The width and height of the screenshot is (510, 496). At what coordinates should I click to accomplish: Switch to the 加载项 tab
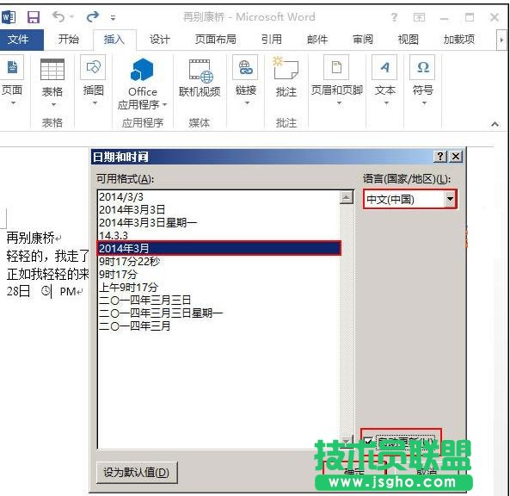click(459, 40)
